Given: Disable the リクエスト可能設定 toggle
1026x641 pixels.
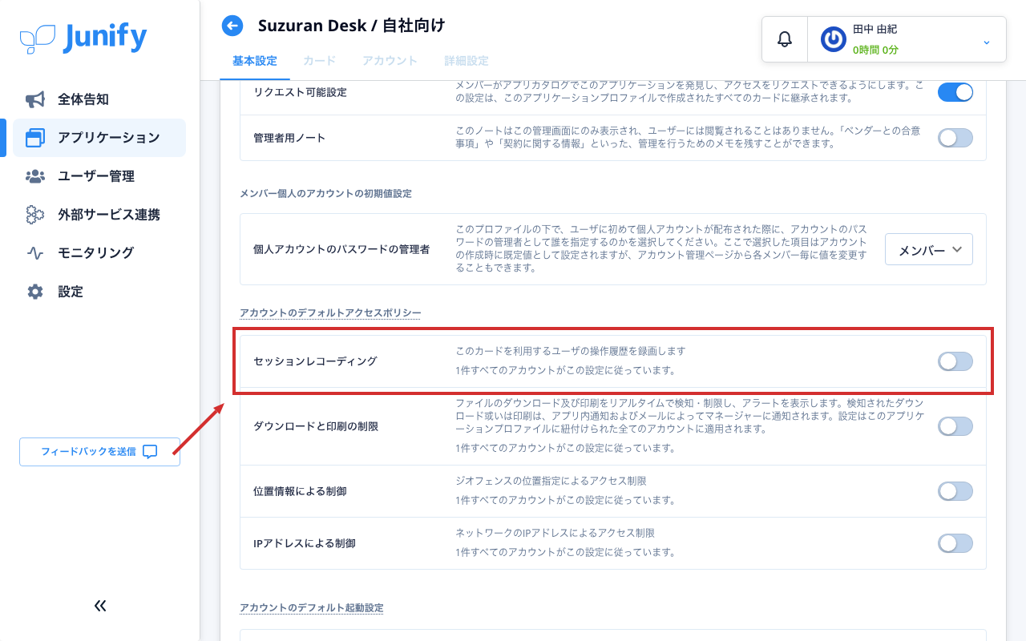Looking at the screenshot, I should (955, 92).
